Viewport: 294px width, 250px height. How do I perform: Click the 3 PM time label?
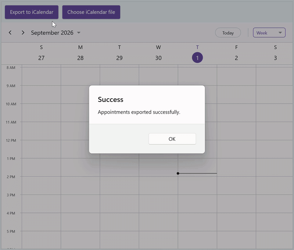coord(11,195)
